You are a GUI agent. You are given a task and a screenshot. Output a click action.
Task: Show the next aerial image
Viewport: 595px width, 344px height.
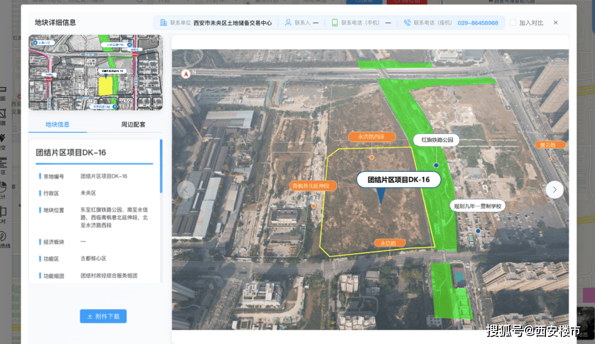click(x=554, y=189)
